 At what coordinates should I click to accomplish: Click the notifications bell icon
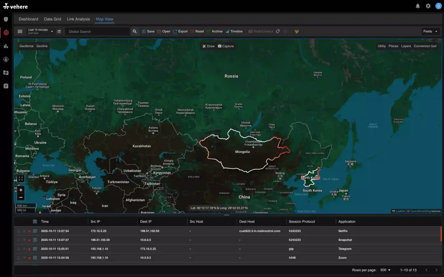tap(418, 6)
